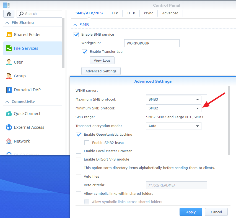Open Group settings in sidebar
Screen dimensions: 236x218
(x=33, y=76)
